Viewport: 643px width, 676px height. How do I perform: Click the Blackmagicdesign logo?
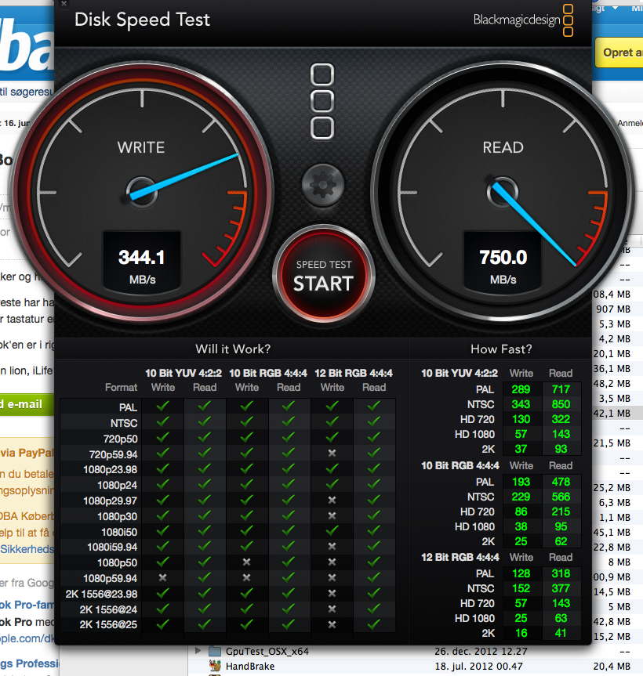(x=523, y=20)
